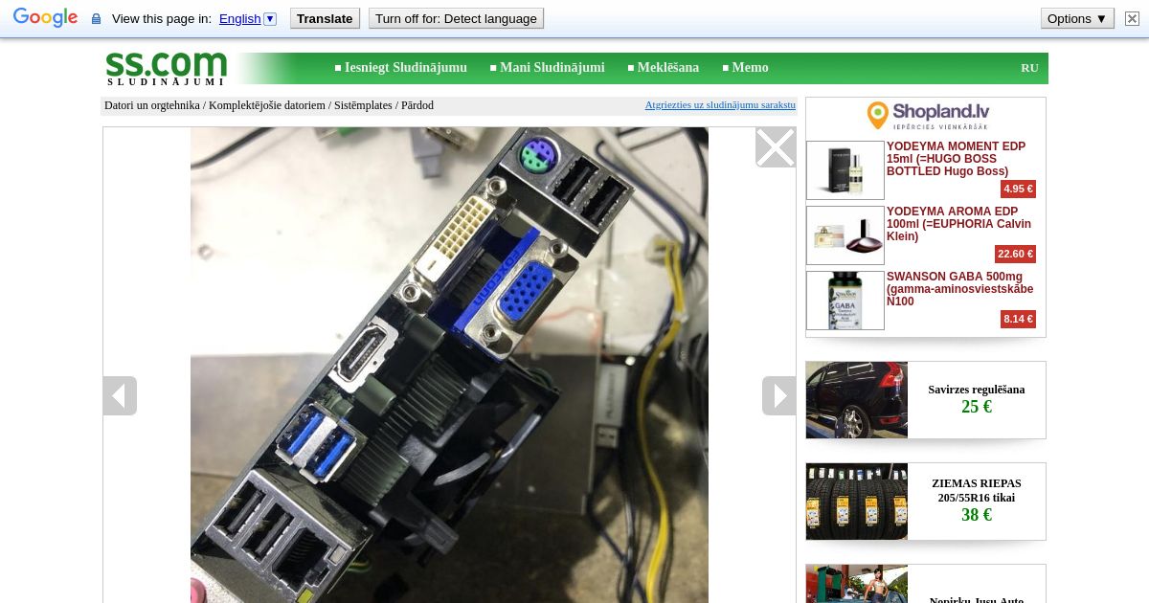This screenshot has width=1149, height=603.
Task: Open SWANSON GABA 500mg product thumbnail
Action: pyautogui.click(x=845, y=301)
